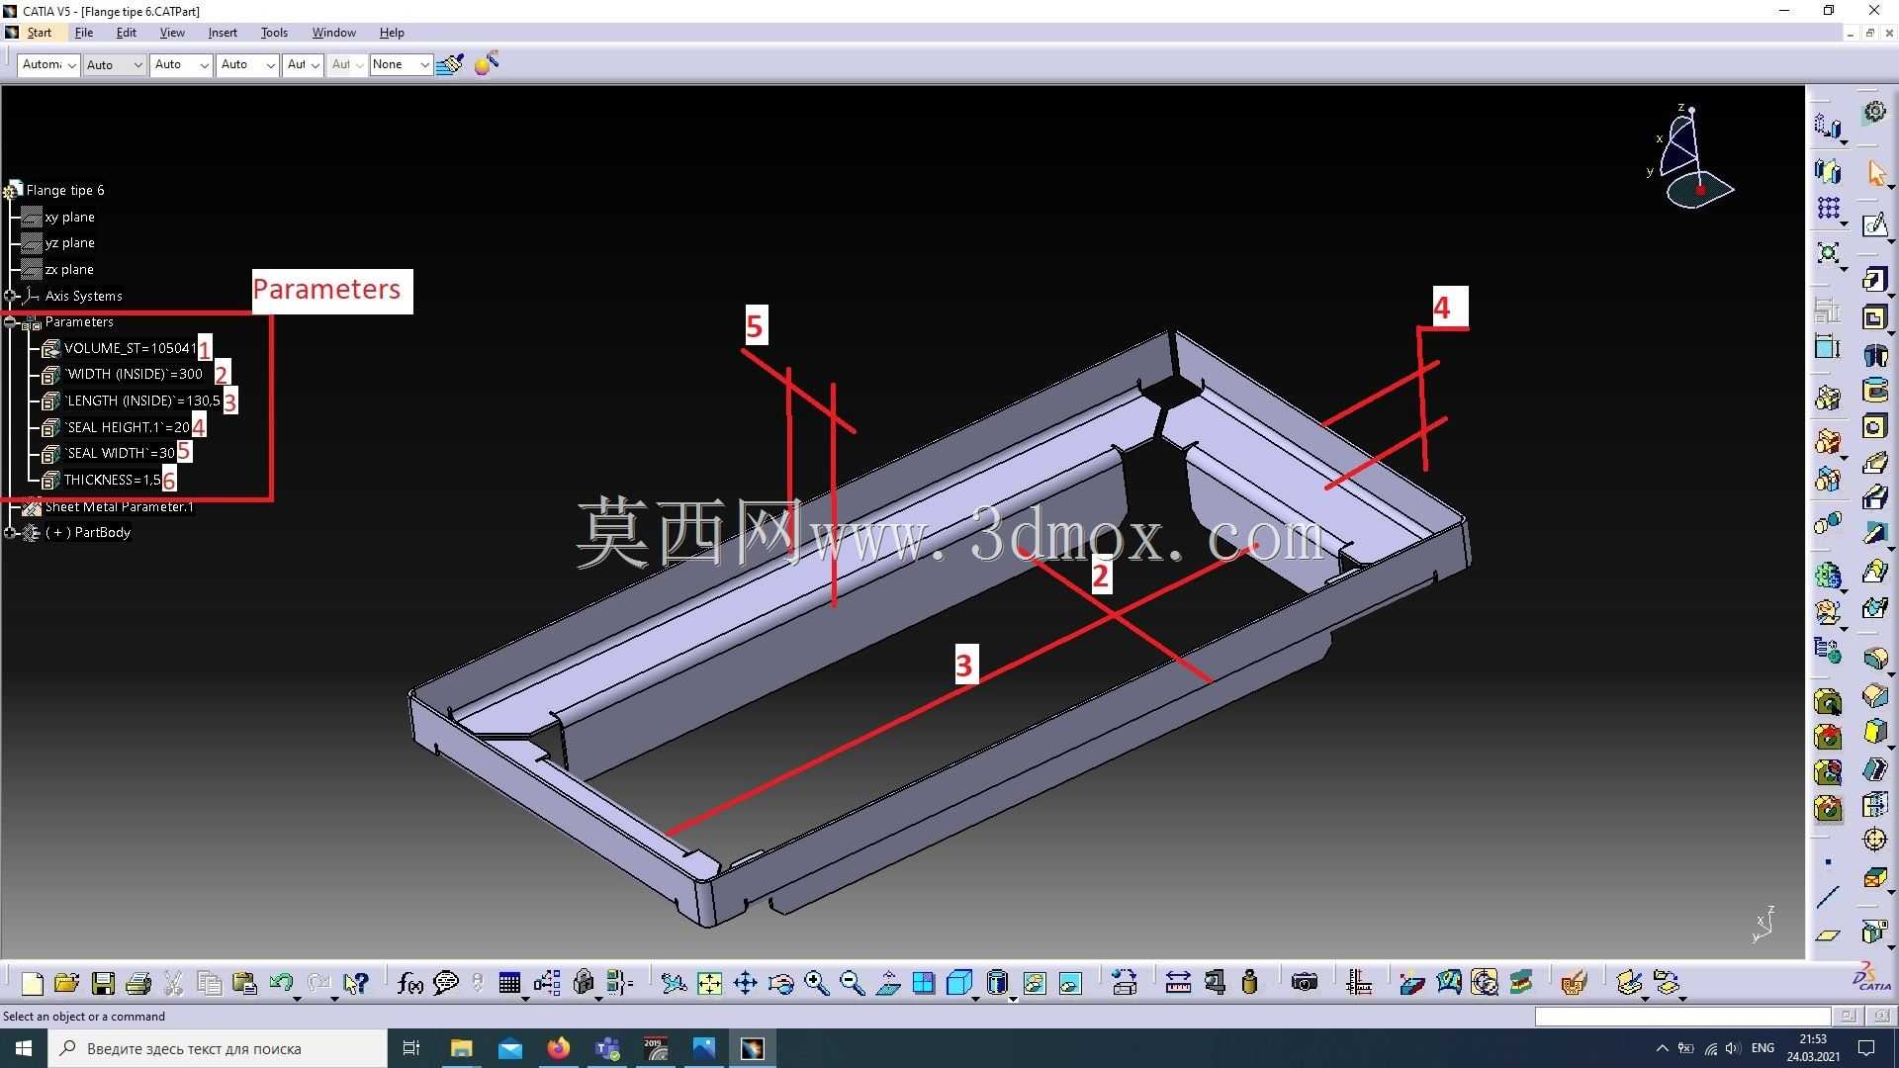
Task: Open the Start menu in CATIA
Action: [x=40, y=33]
